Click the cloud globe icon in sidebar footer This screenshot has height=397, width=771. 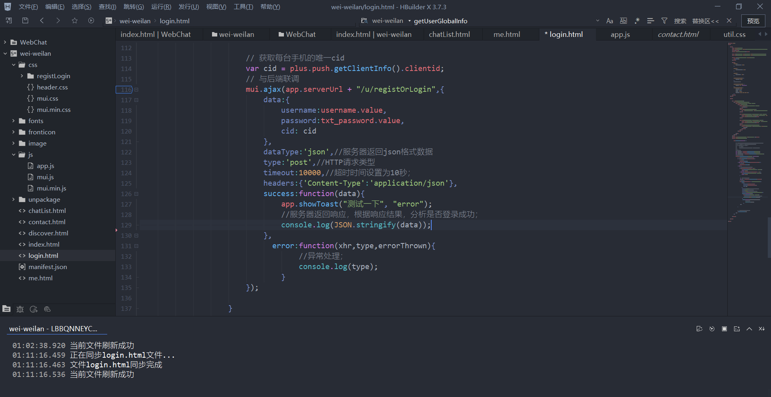click(x=47, y=309)
